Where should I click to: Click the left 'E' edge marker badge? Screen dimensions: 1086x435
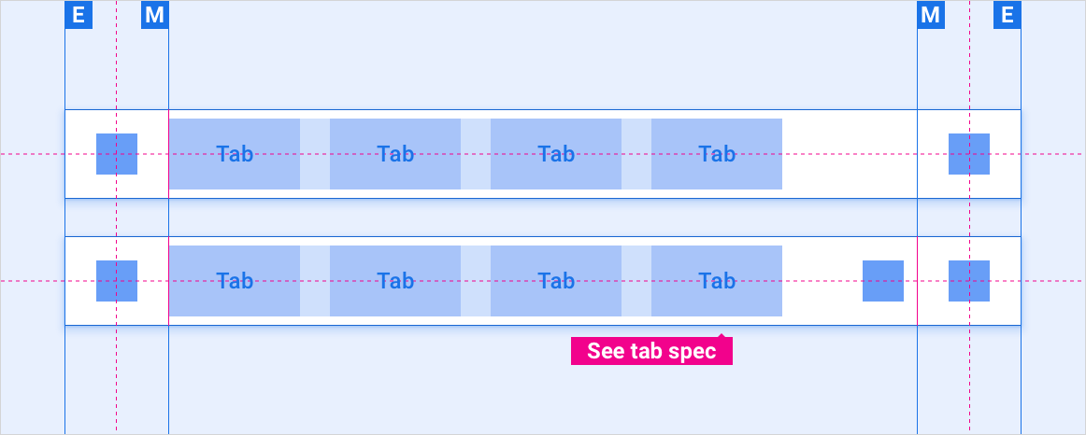tap(79, 15)
